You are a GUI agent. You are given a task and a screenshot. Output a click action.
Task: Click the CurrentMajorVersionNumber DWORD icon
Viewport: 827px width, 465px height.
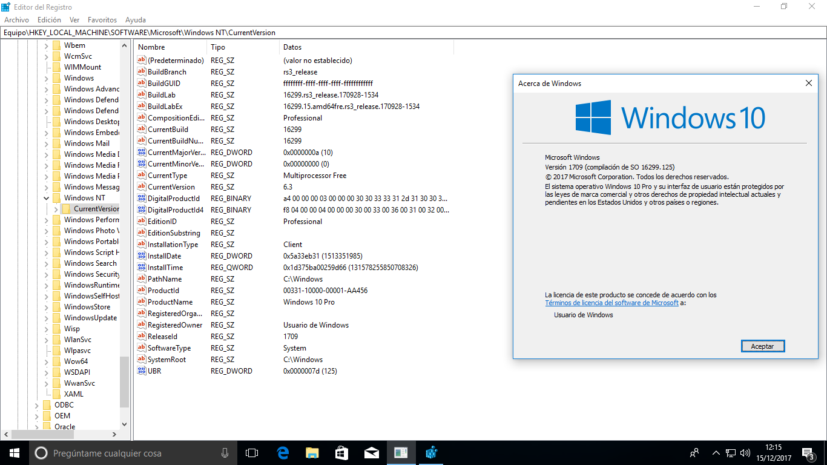click(x=142, y=153)
